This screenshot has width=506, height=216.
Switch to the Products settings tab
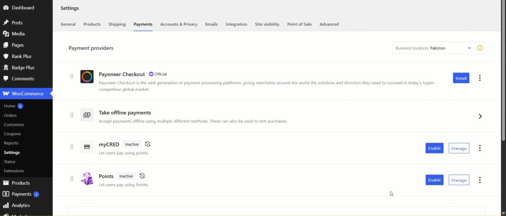pyautogui.click(x=92, y=24)
